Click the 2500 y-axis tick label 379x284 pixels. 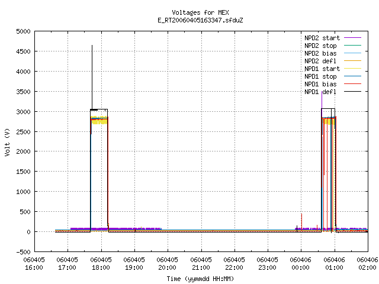23,132
